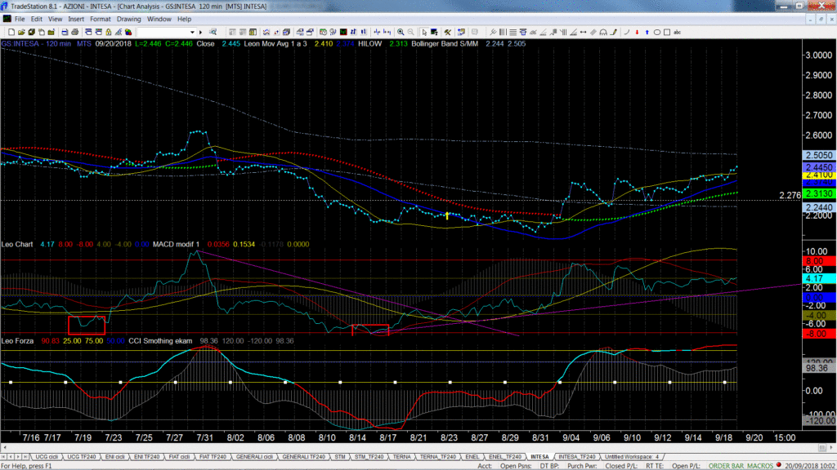Click the increase bar spacing icon
The width and height of the screenshot is (837, 470).
click(377, 32)
